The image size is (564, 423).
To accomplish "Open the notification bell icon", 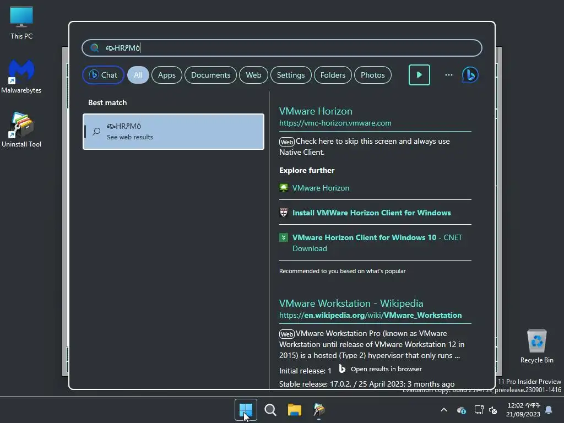I will [x=549, y=410].
